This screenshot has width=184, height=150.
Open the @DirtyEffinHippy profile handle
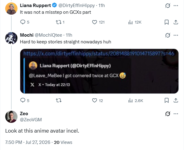click(x=76, y=5)
